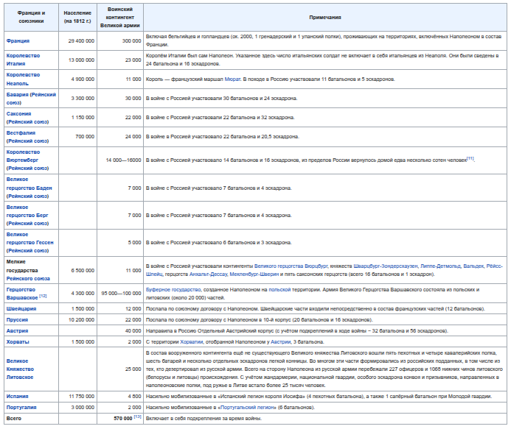Select Austria contingent 40 000
Screen dimensions: 511x429
(133, 331)
